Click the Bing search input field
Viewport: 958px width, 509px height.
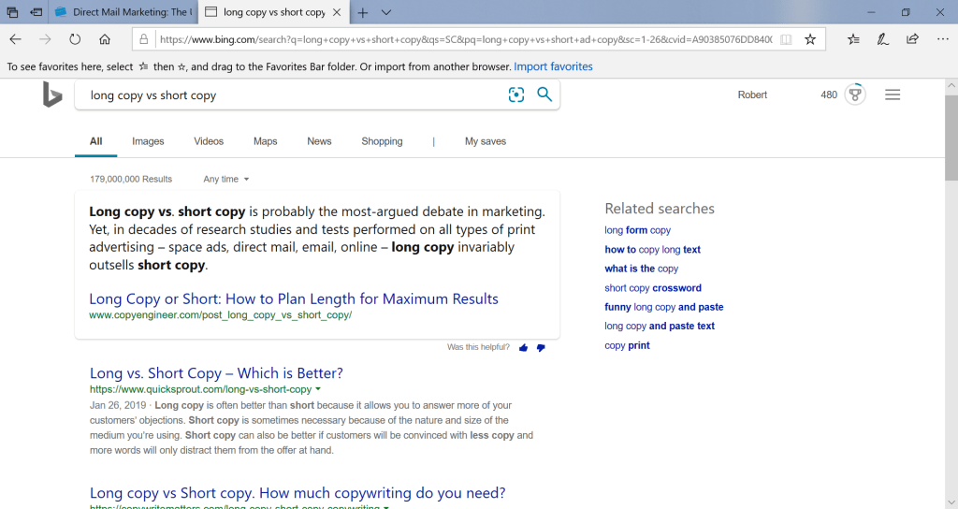click(x=290, y=95)
